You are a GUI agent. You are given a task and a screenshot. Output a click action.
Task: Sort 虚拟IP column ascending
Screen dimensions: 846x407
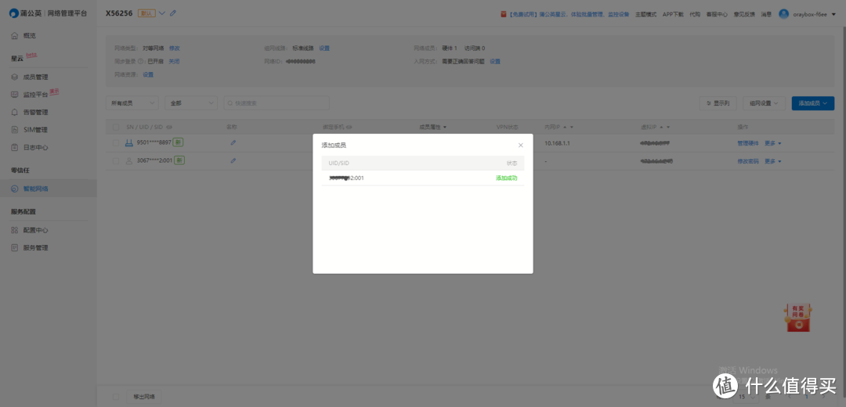pyautogui.click(x=661, y=128)
